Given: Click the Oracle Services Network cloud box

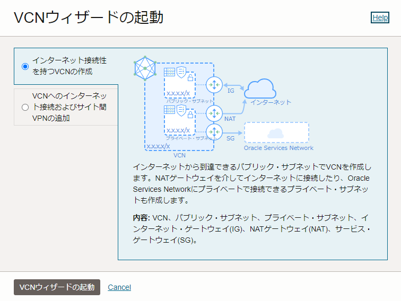Looking at the screenshot, I should [x=276, y=132].
